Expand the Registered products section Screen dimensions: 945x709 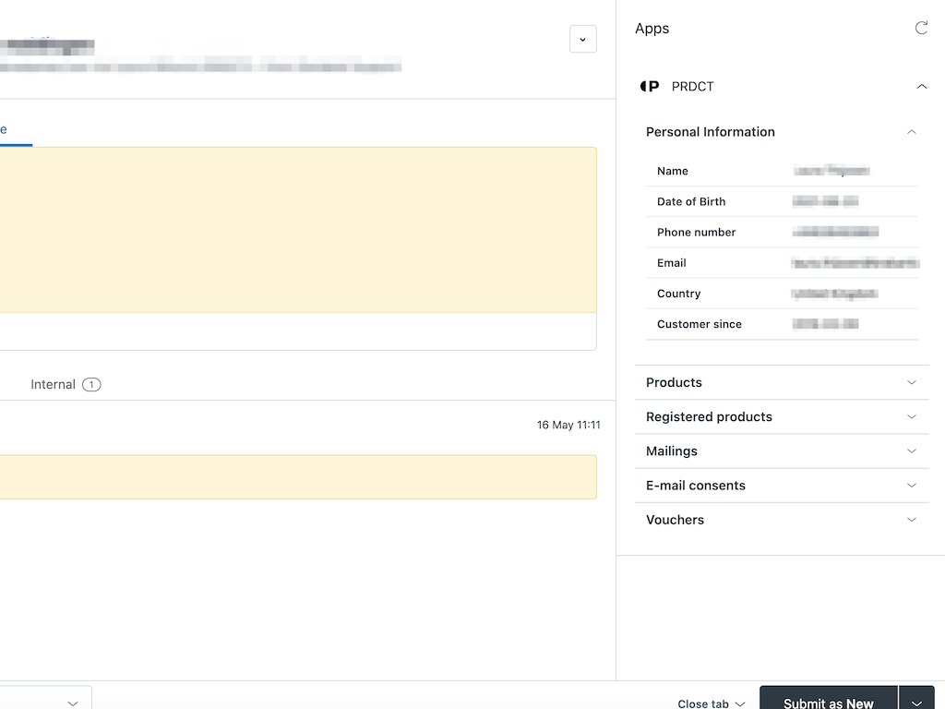point(911,417)
